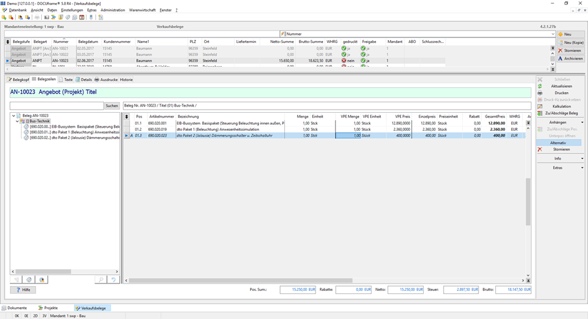Switch to the Texte tab
The width and height of the screenshot is (588, 319).
click(x=66, y=80)
